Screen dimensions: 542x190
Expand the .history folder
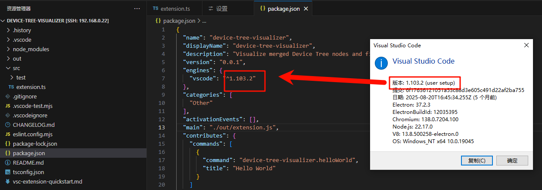tap(9, 30)
